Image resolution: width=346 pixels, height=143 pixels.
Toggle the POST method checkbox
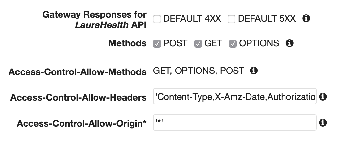point(157,43)
